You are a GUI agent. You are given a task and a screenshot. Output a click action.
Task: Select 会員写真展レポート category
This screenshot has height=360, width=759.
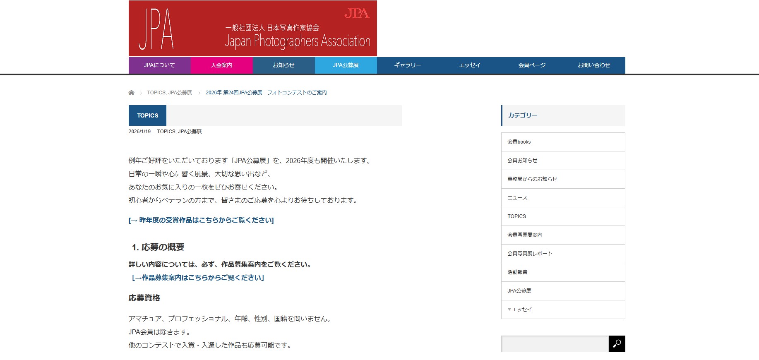[530, 254]
